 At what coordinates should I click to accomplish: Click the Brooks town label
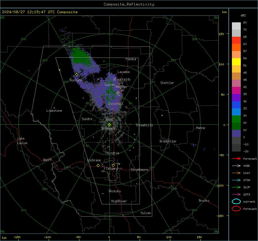204,201
